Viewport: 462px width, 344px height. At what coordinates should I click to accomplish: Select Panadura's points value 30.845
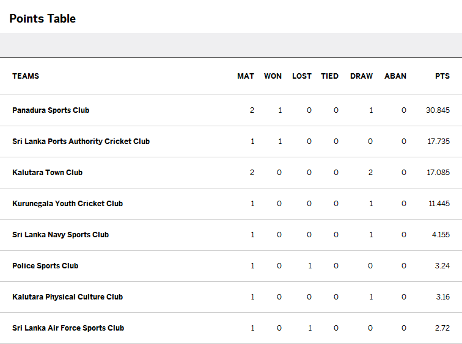point(438,110)
